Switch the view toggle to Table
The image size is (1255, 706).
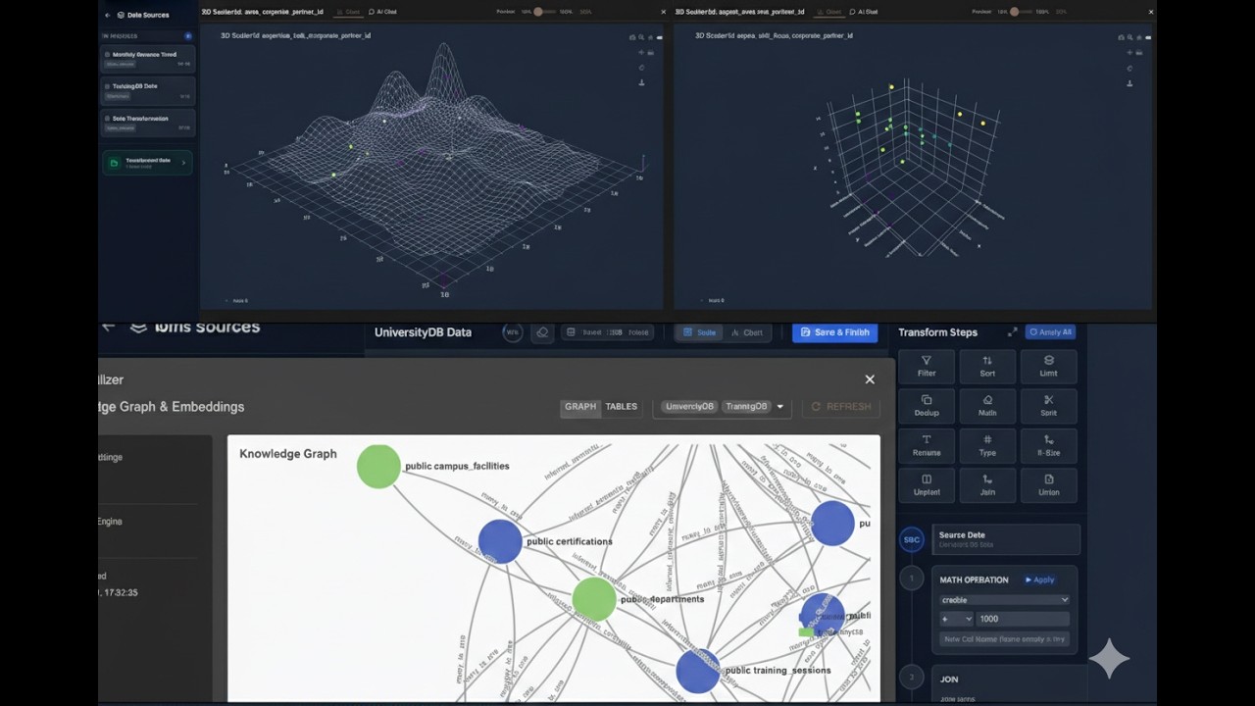pyautogui.click(x=700, y=332)
